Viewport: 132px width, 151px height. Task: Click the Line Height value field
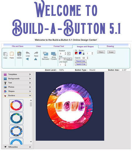pos(62,65)
